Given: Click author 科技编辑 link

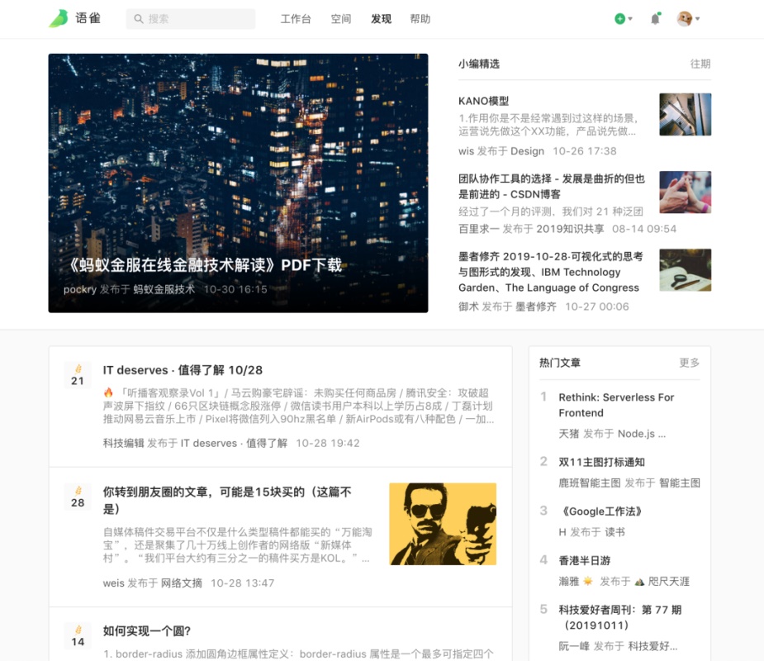Looking at the screenshot, I should pos(123,443).
